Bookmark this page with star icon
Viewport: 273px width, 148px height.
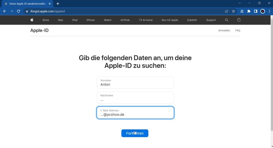tap(233, 11)
